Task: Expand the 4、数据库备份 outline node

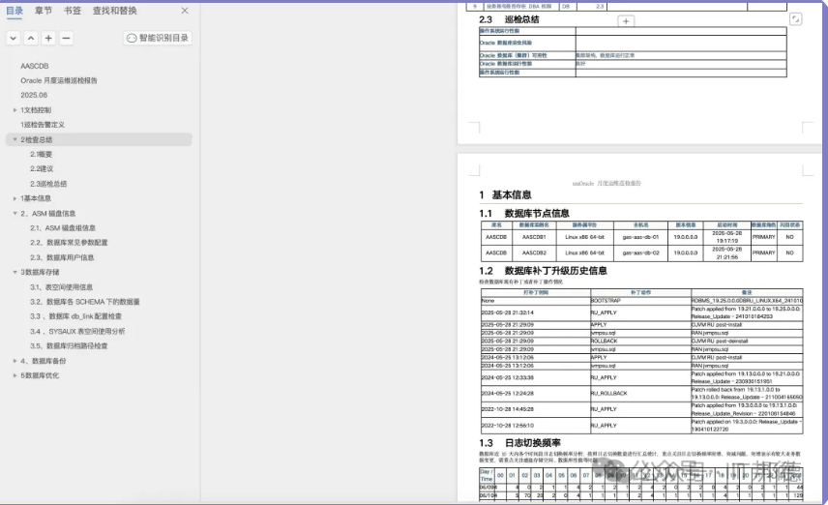Action: pos(15,361)
